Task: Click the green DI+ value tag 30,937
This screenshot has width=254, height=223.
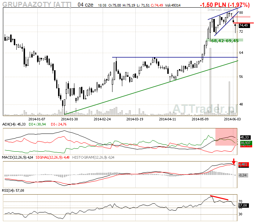Action: point(245,143)
